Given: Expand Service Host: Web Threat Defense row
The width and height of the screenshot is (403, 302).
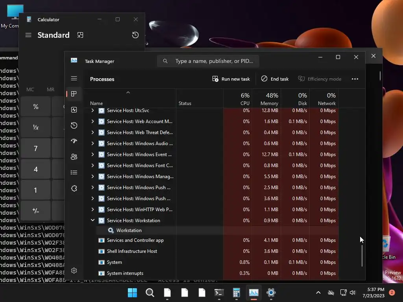Looking at the screenshot, I should click(92, 133).
